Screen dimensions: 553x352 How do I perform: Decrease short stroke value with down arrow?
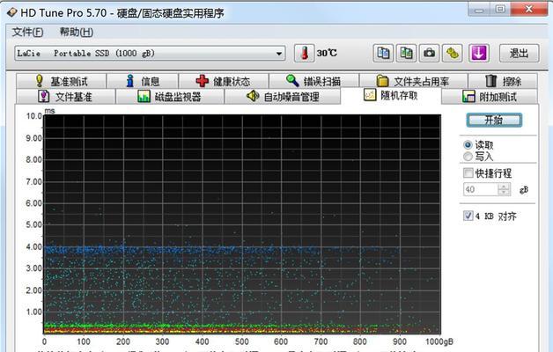click(x=504, y=193)
